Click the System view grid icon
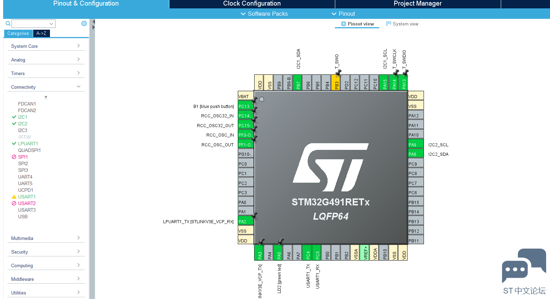This screenshot has width=550, height=299. point(389,24)
